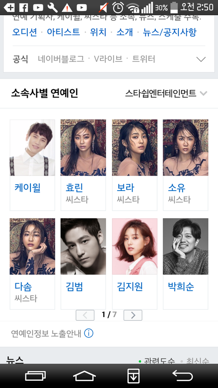Open the 오디션 link
This screenshot has width=218, height=388.
(25, 32)
